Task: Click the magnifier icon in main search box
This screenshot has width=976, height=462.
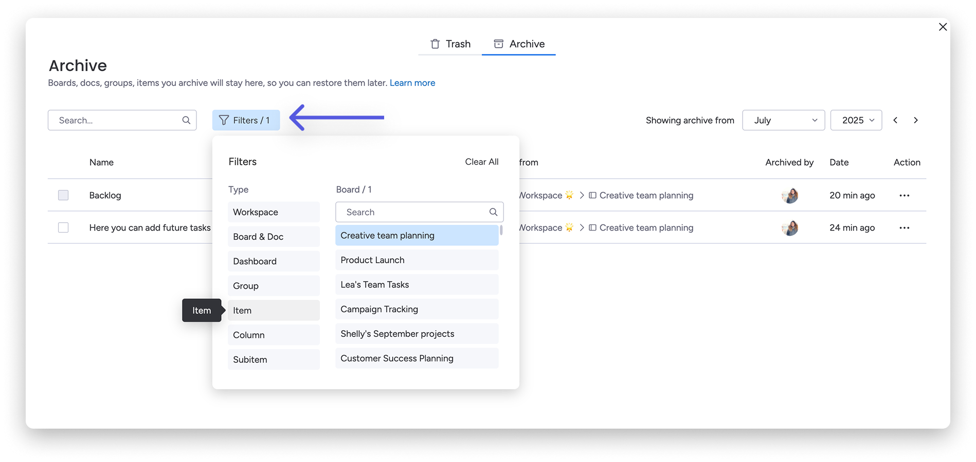Action: click(186, 120)
